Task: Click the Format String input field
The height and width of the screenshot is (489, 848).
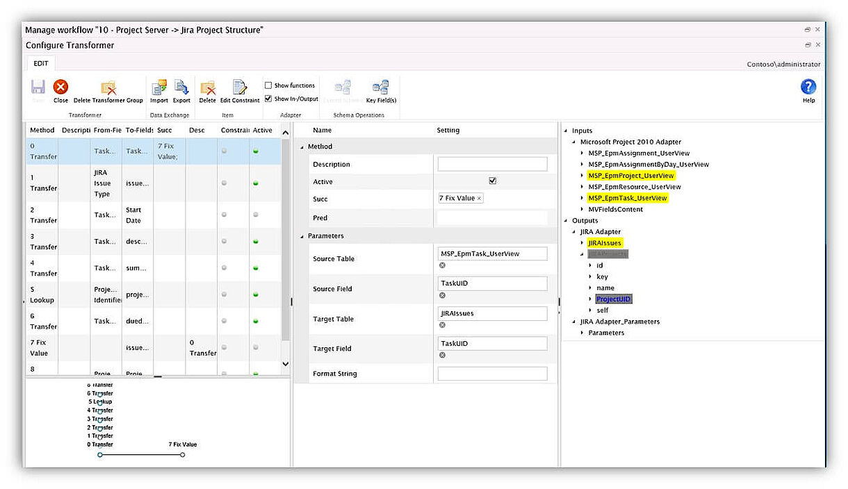Action: tap(492, 374)
